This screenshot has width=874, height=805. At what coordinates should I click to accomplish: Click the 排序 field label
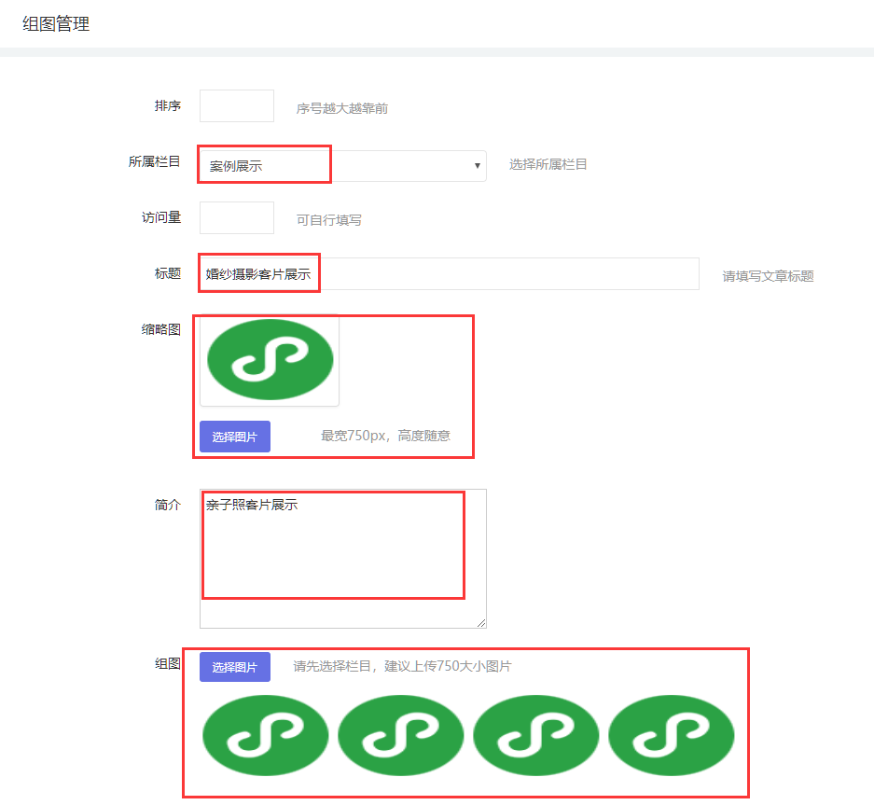click(x=168, y=105)
